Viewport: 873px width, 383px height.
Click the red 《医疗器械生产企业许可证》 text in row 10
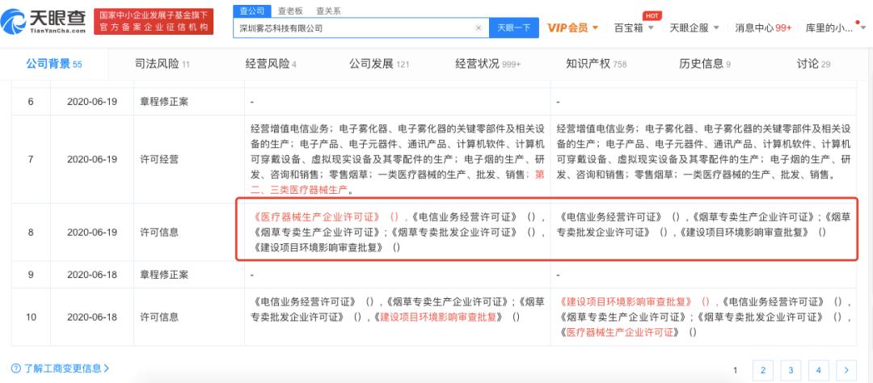(x=618, y=332)
